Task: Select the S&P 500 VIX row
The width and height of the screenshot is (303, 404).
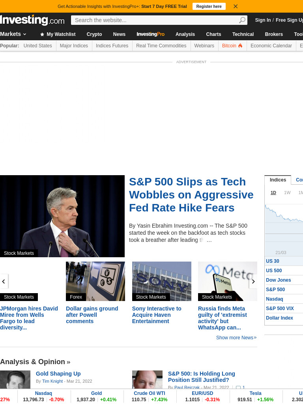Action: [x=284, y=309]
